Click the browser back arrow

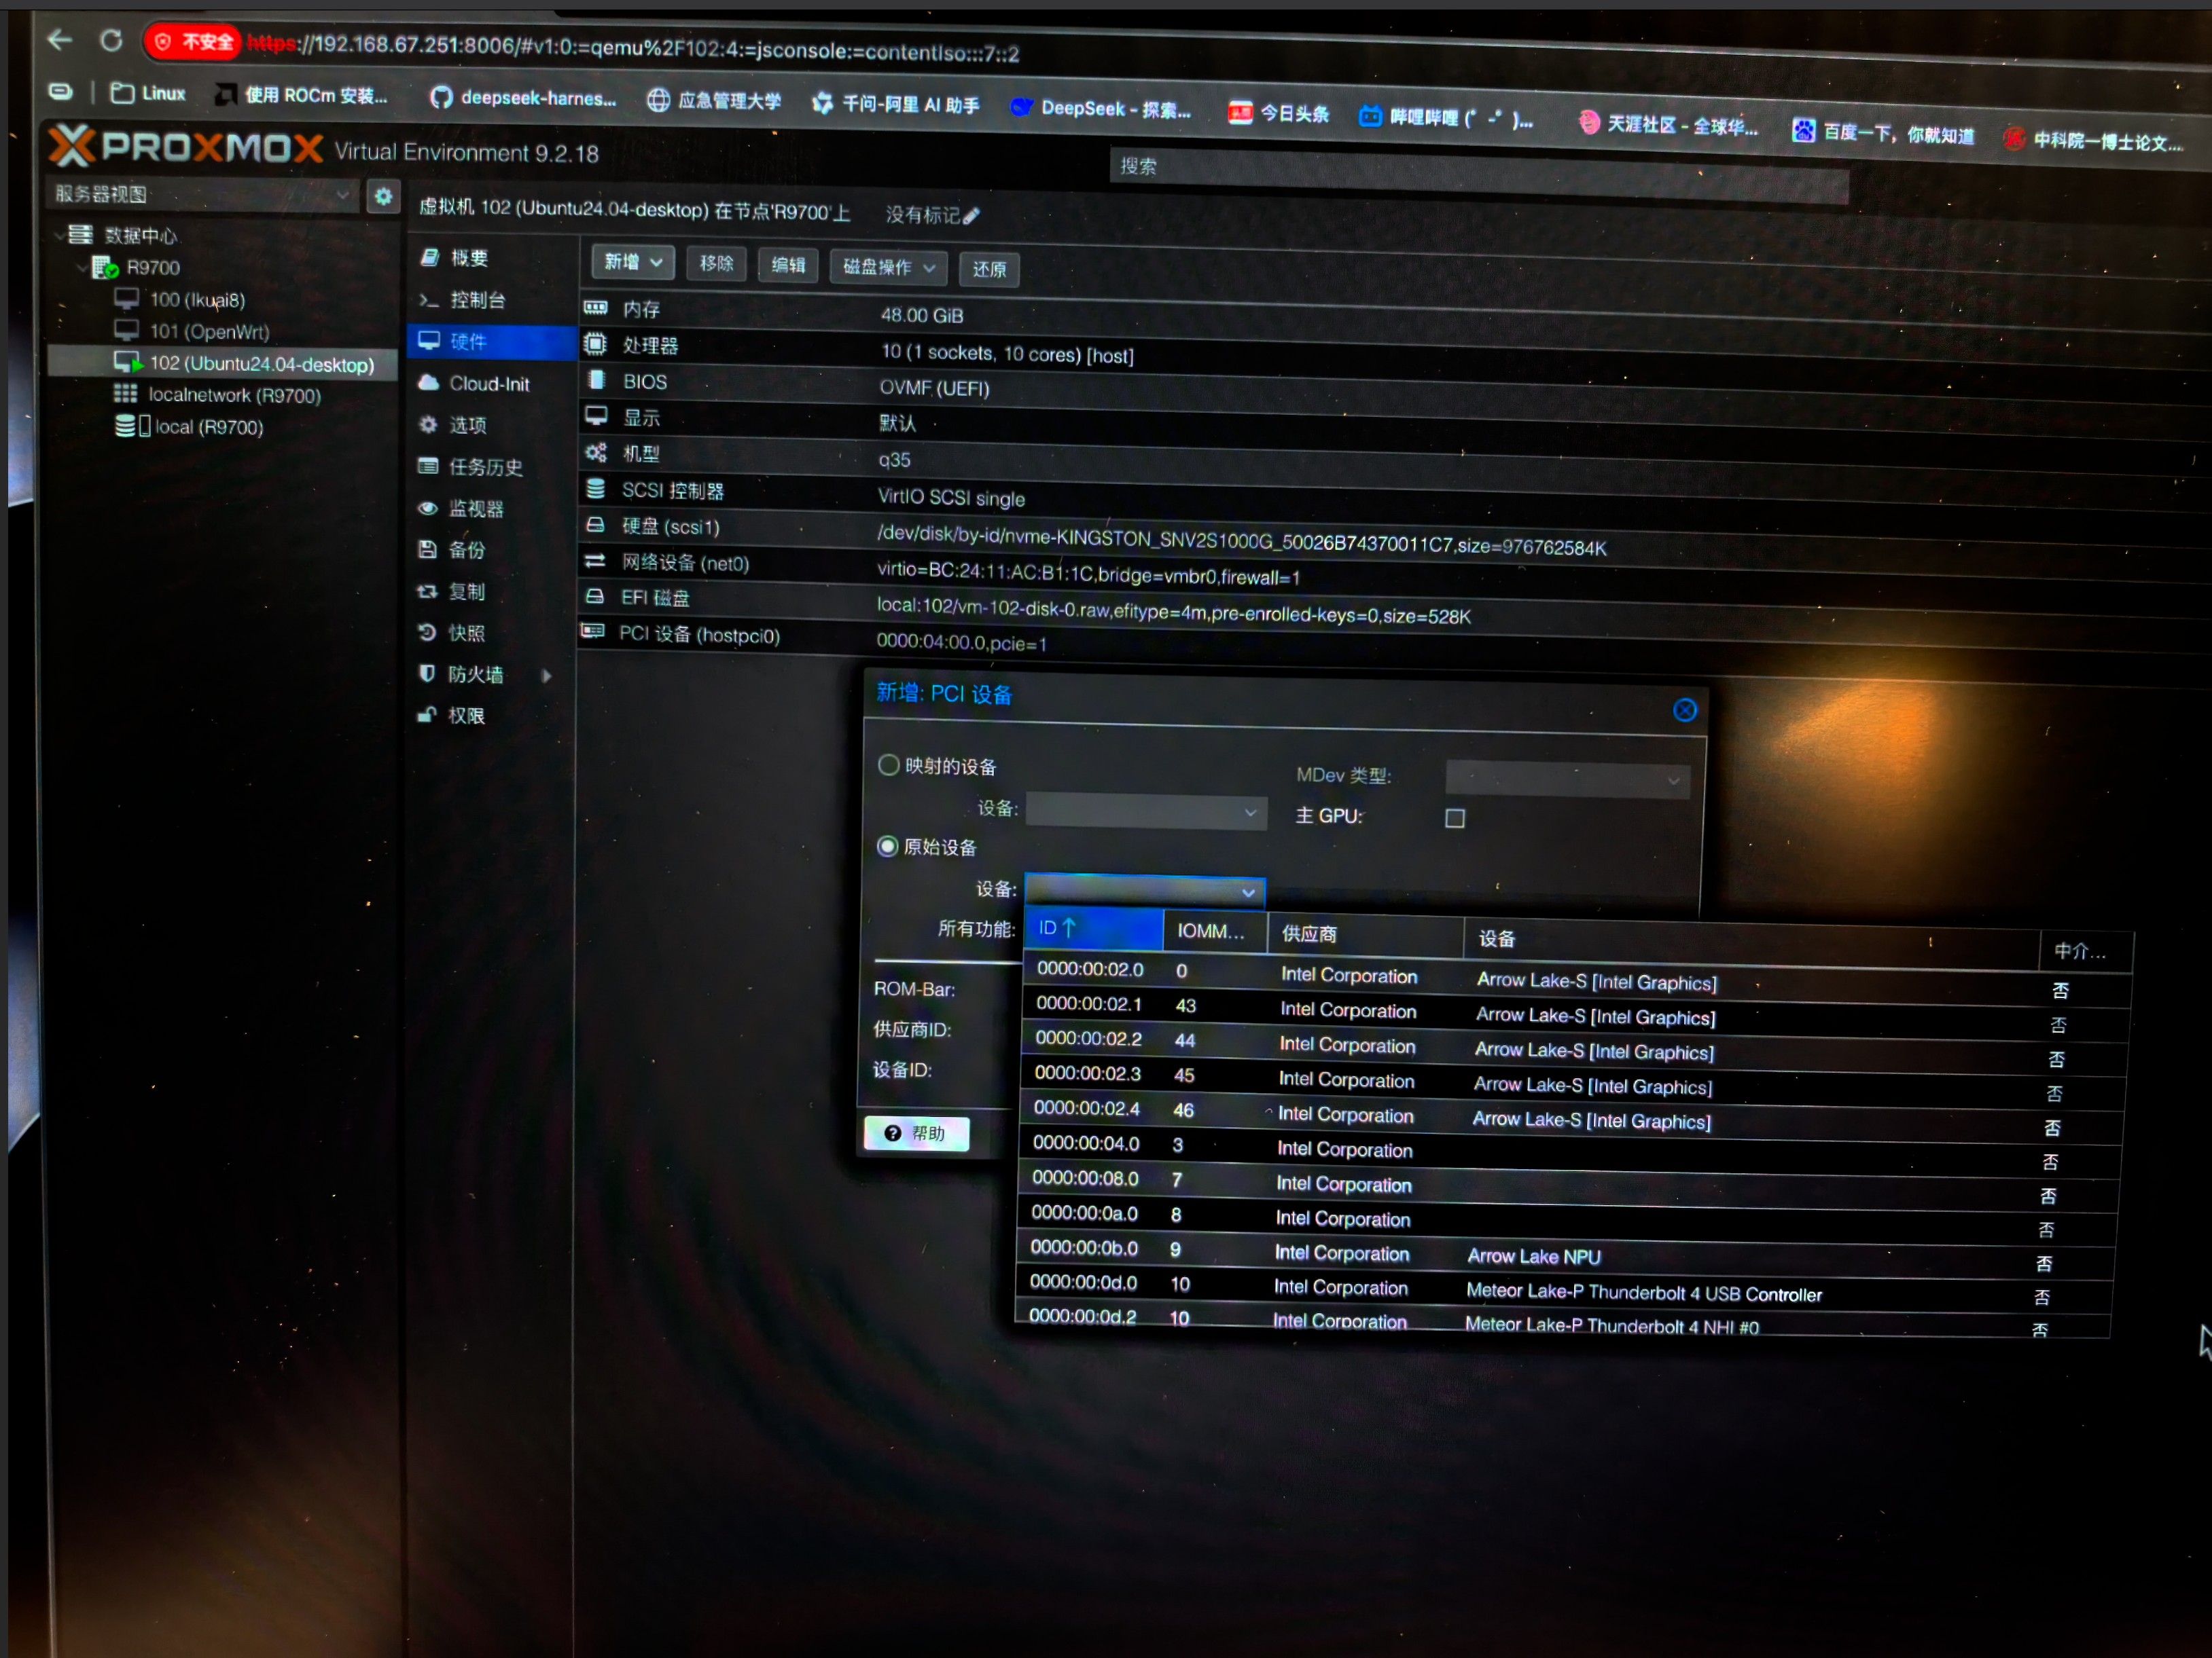click(x=60, y=40)
